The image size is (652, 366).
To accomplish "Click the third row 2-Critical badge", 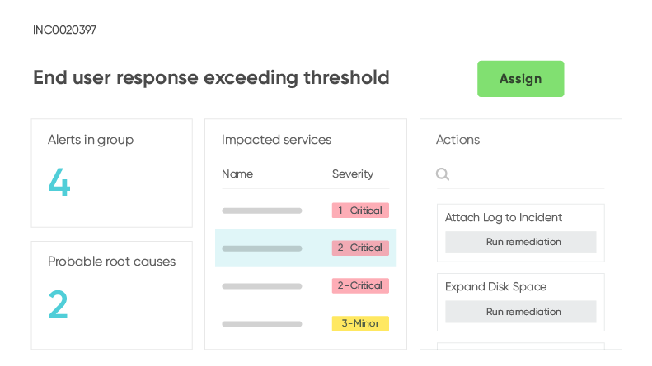I will click(360, 285).
